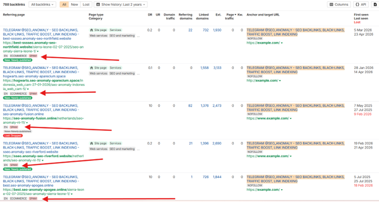This screenshot has height=202, width=379.
Task: Click the Services tag in riverford row
Action: coord(115,143)
